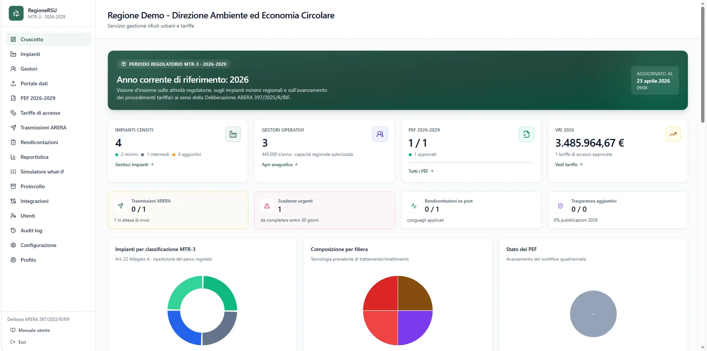This screenshot has width=707, height=351.
Task: Click the activity pulse icon in Rendicontazioni ex post
Action: pyautogui.click(x=414, y=205)
